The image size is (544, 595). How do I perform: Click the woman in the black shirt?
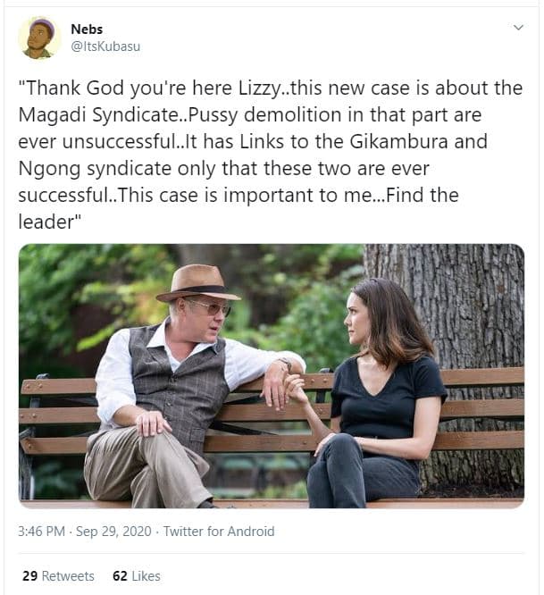[383, 393]
